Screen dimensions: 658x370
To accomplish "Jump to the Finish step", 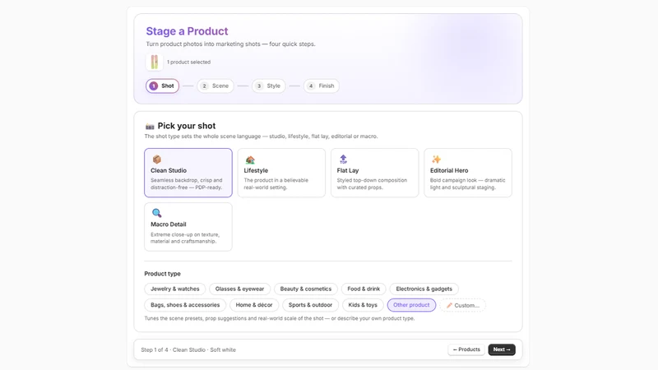I will [322, 86].
